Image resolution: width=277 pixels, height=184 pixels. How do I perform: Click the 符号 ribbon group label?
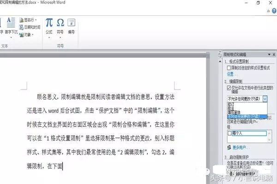(60, 46)
